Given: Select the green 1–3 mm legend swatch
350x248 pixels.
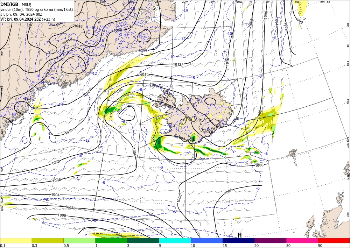Looking at the screenshot, I should click(111, 240).
